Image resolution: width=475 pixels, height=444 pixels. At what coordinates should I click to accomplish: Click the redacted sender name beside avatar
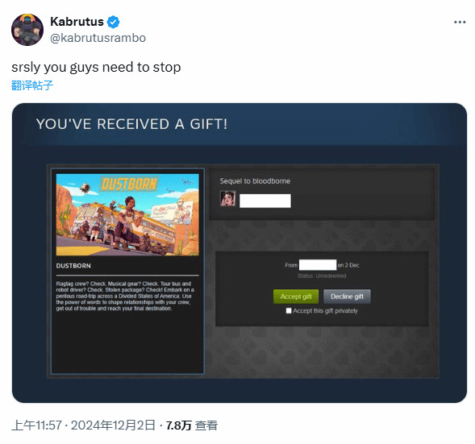click(265, 201)
